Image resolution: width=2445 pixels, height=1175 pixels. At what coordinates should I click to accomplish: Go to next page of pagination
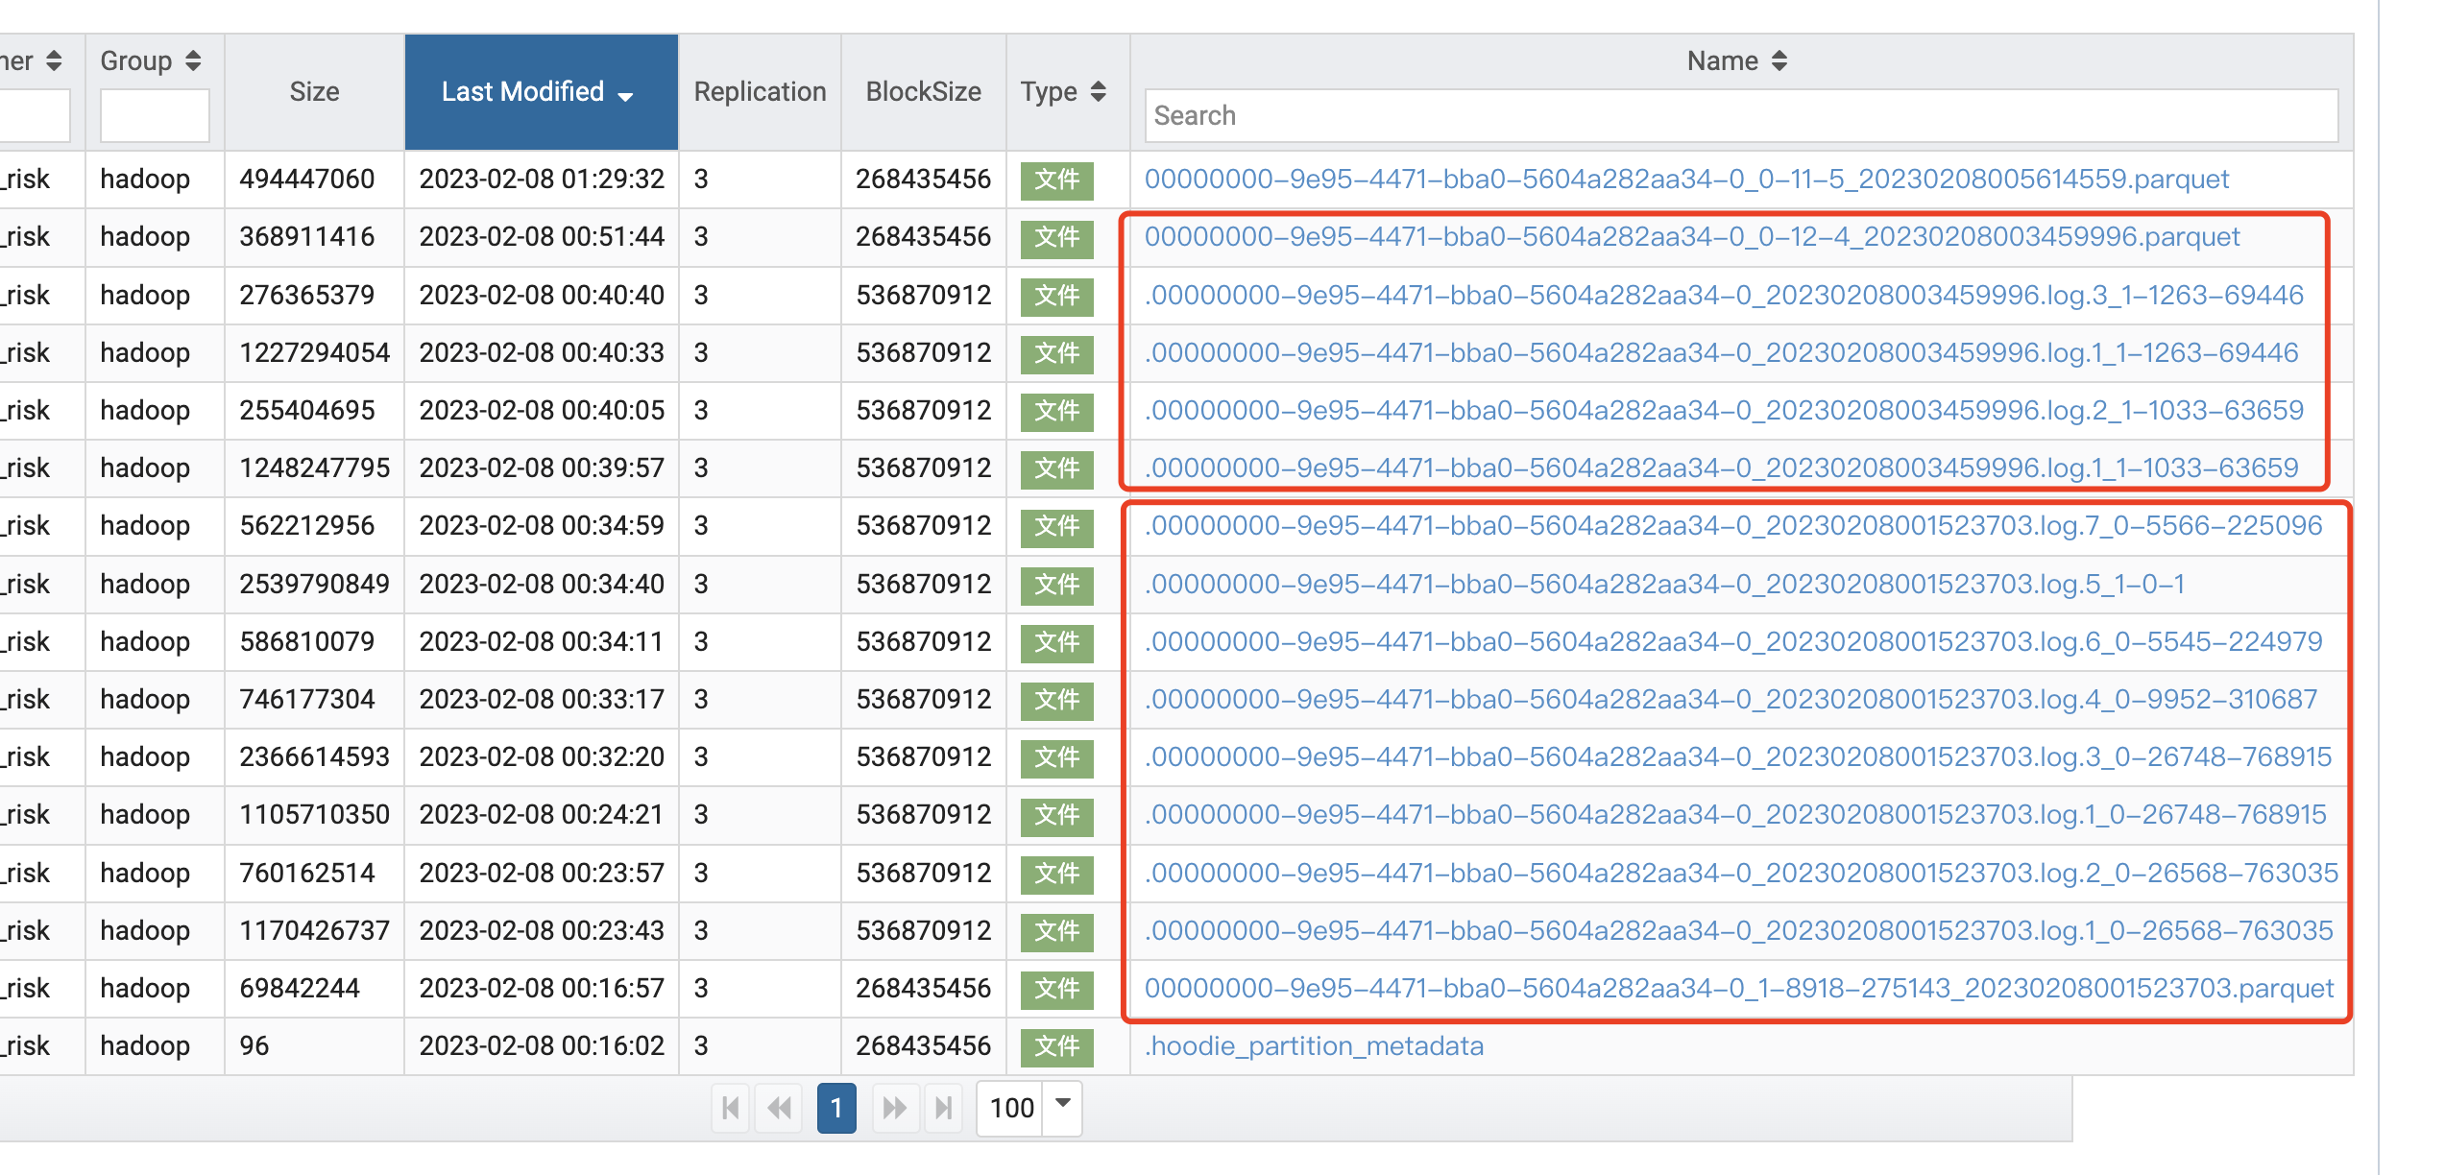pos(895,1108)
